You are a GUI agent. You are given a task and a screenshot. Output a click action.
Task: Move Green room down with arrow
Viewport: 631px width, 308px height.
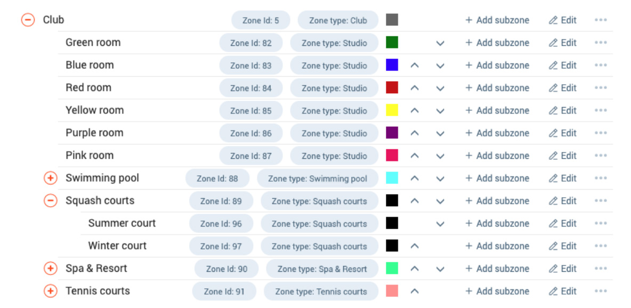440,43
